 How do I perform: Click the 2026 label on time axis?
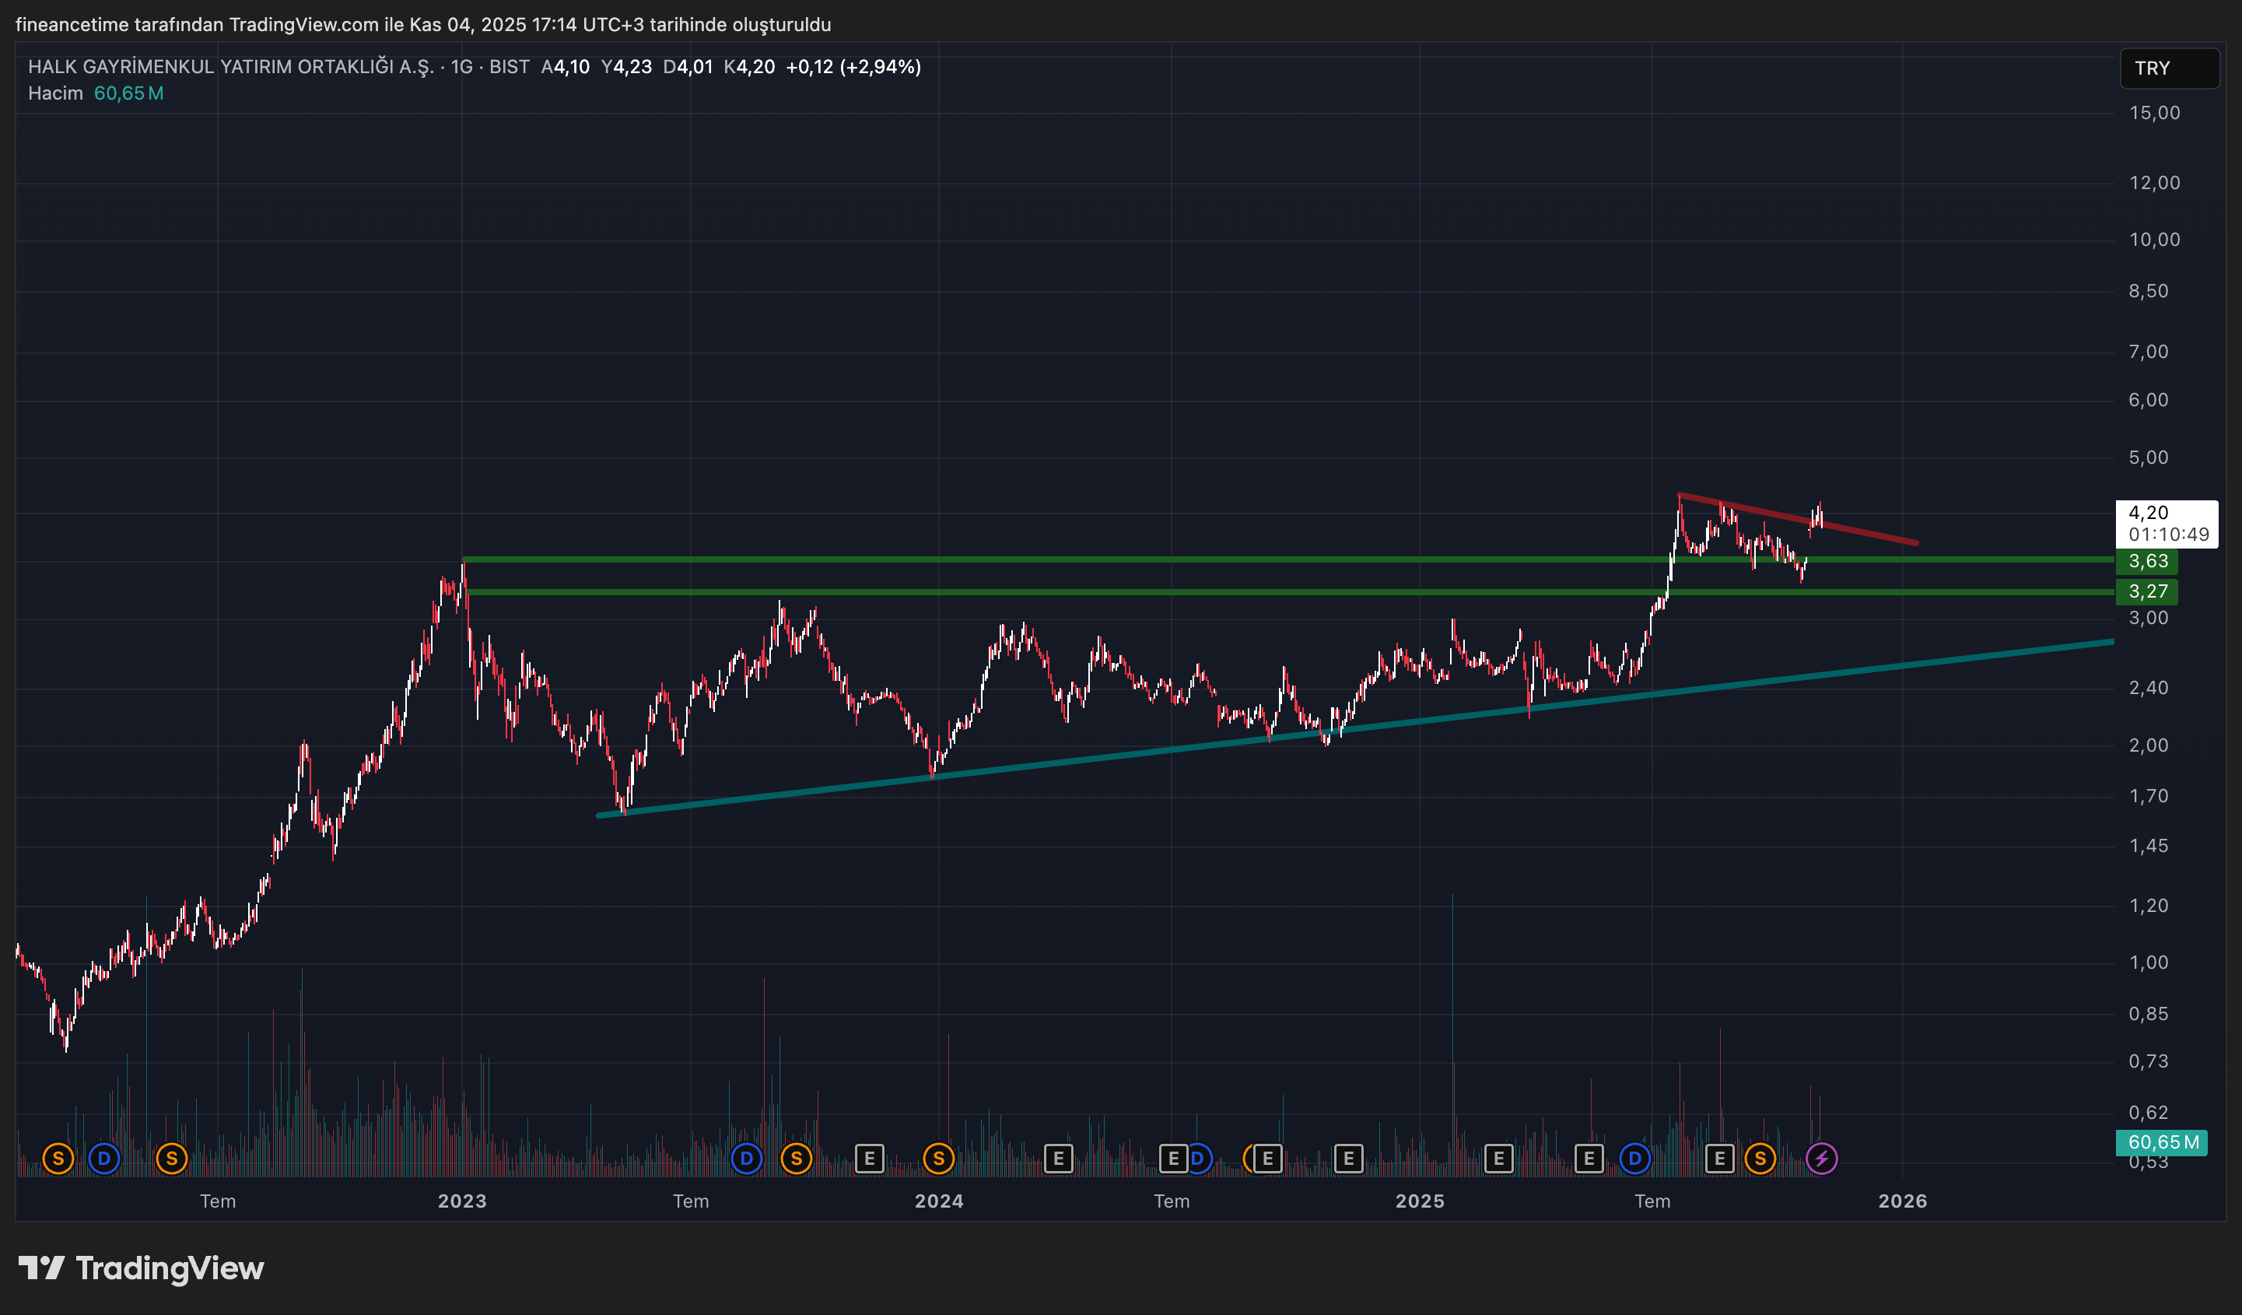point(1902,1201)
